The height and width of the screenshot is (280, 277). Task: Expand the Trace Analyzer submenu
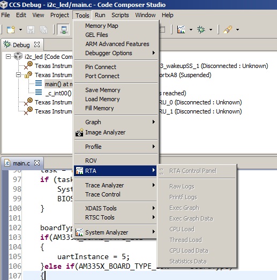[116, 185]
